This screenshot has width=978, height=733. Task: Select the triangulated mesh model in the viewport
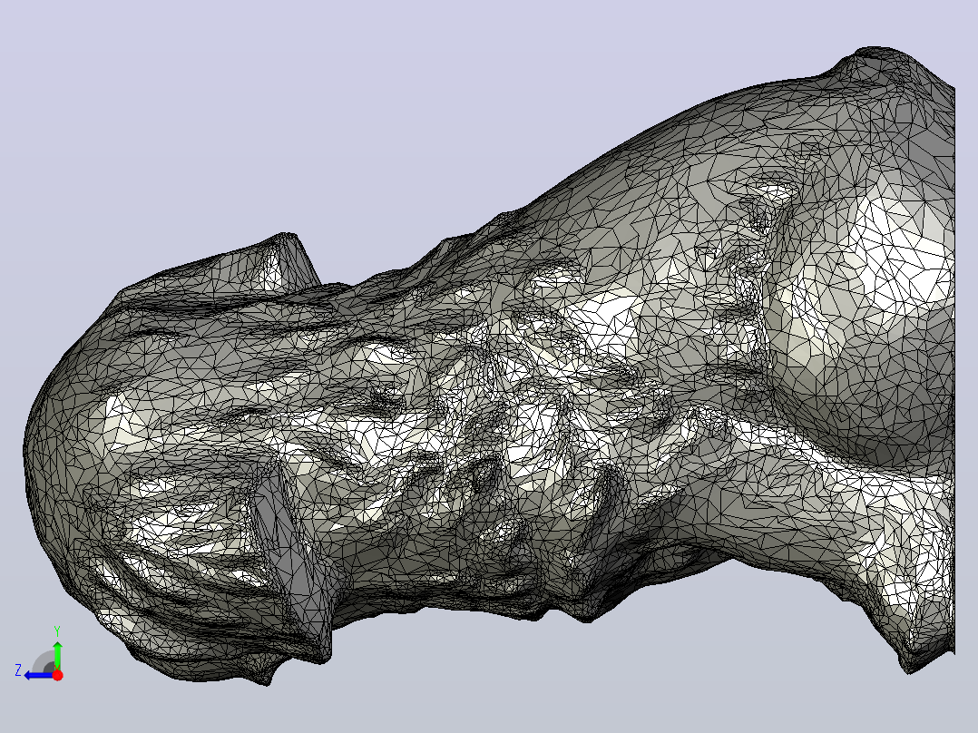(x=489, y=366)
